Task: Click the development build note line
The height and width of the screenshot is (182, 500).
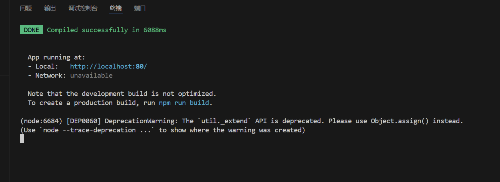Action: pos(121,93)
